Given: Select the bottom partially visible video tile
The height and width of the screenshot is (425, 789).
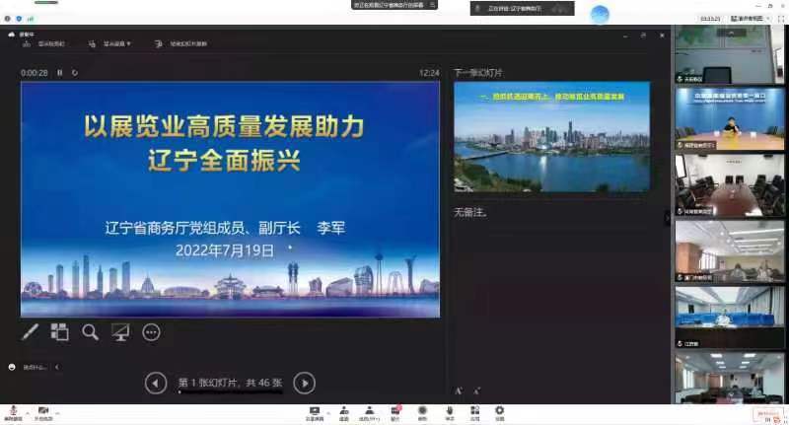Looking at the screenshot, I should [x=729, y=378].
